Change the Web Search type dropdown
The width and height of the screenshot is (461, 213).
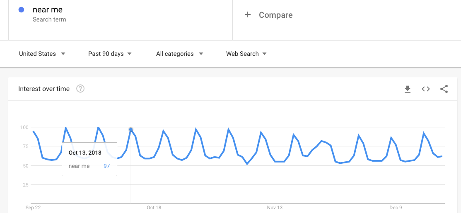pyautogui.click(x=246, y=54)
